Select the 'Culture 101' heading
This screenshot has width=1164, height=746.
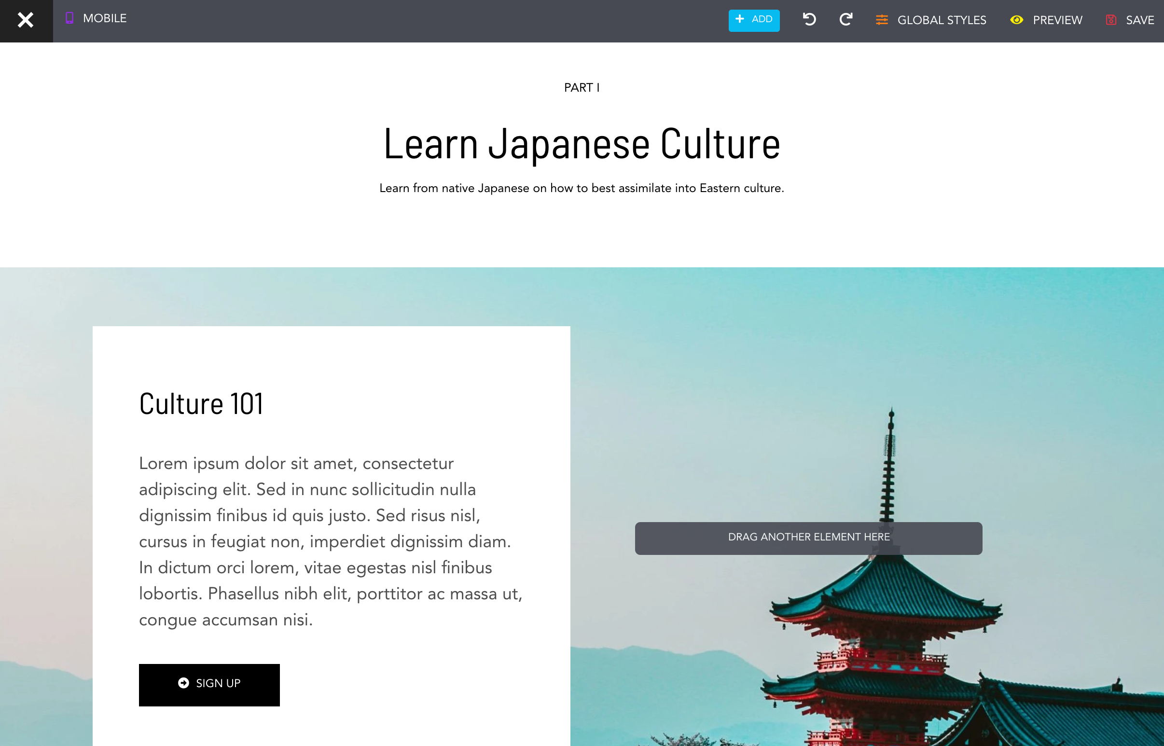tap(201, 403)
